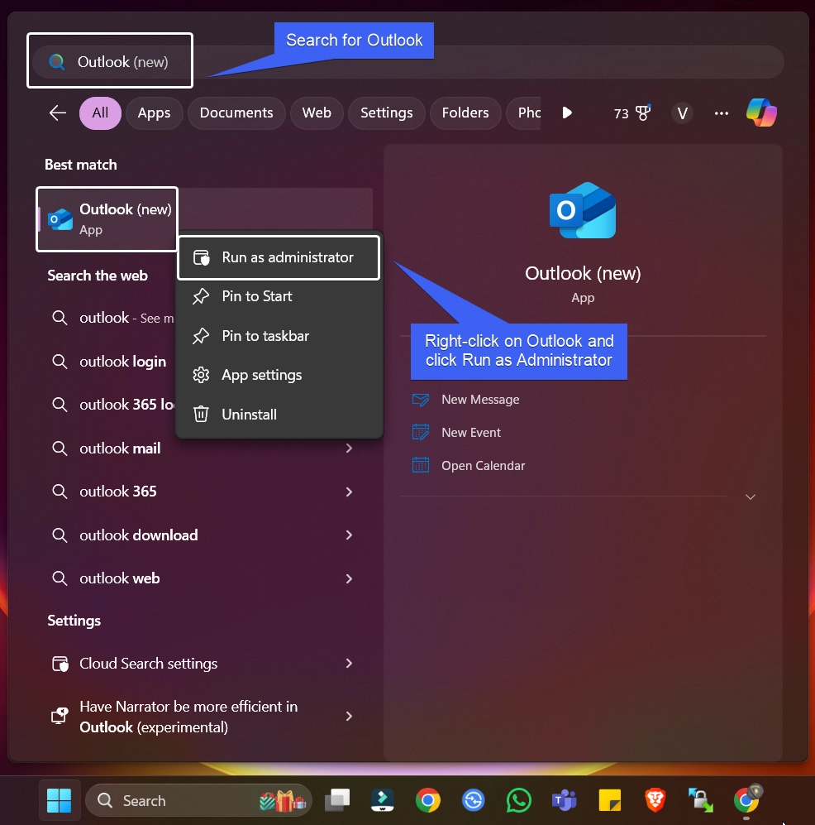Switch to the All filter tab
Image resolution: width=815 pixels, height=825 pixels.
[x=100, y=113]
